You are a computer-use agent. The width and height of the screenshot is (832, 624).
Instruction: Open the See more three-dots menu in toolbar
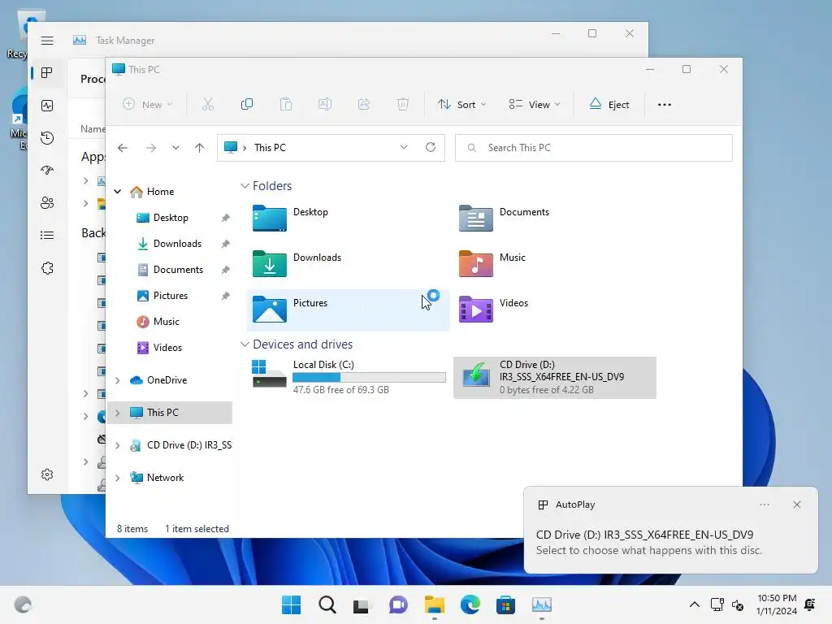coord(665,105)
